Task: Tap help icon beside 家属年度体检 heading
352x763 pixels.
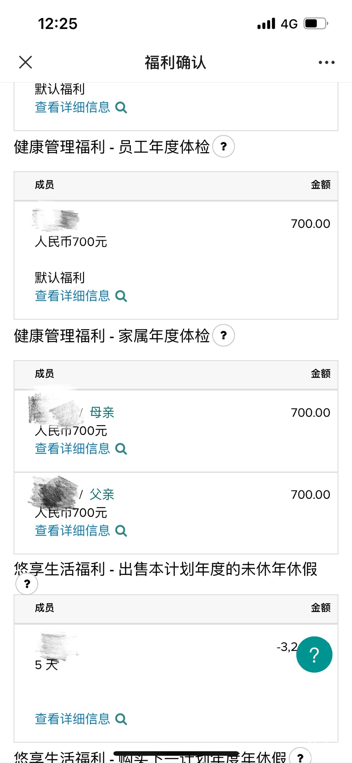Action: [224, 335]
